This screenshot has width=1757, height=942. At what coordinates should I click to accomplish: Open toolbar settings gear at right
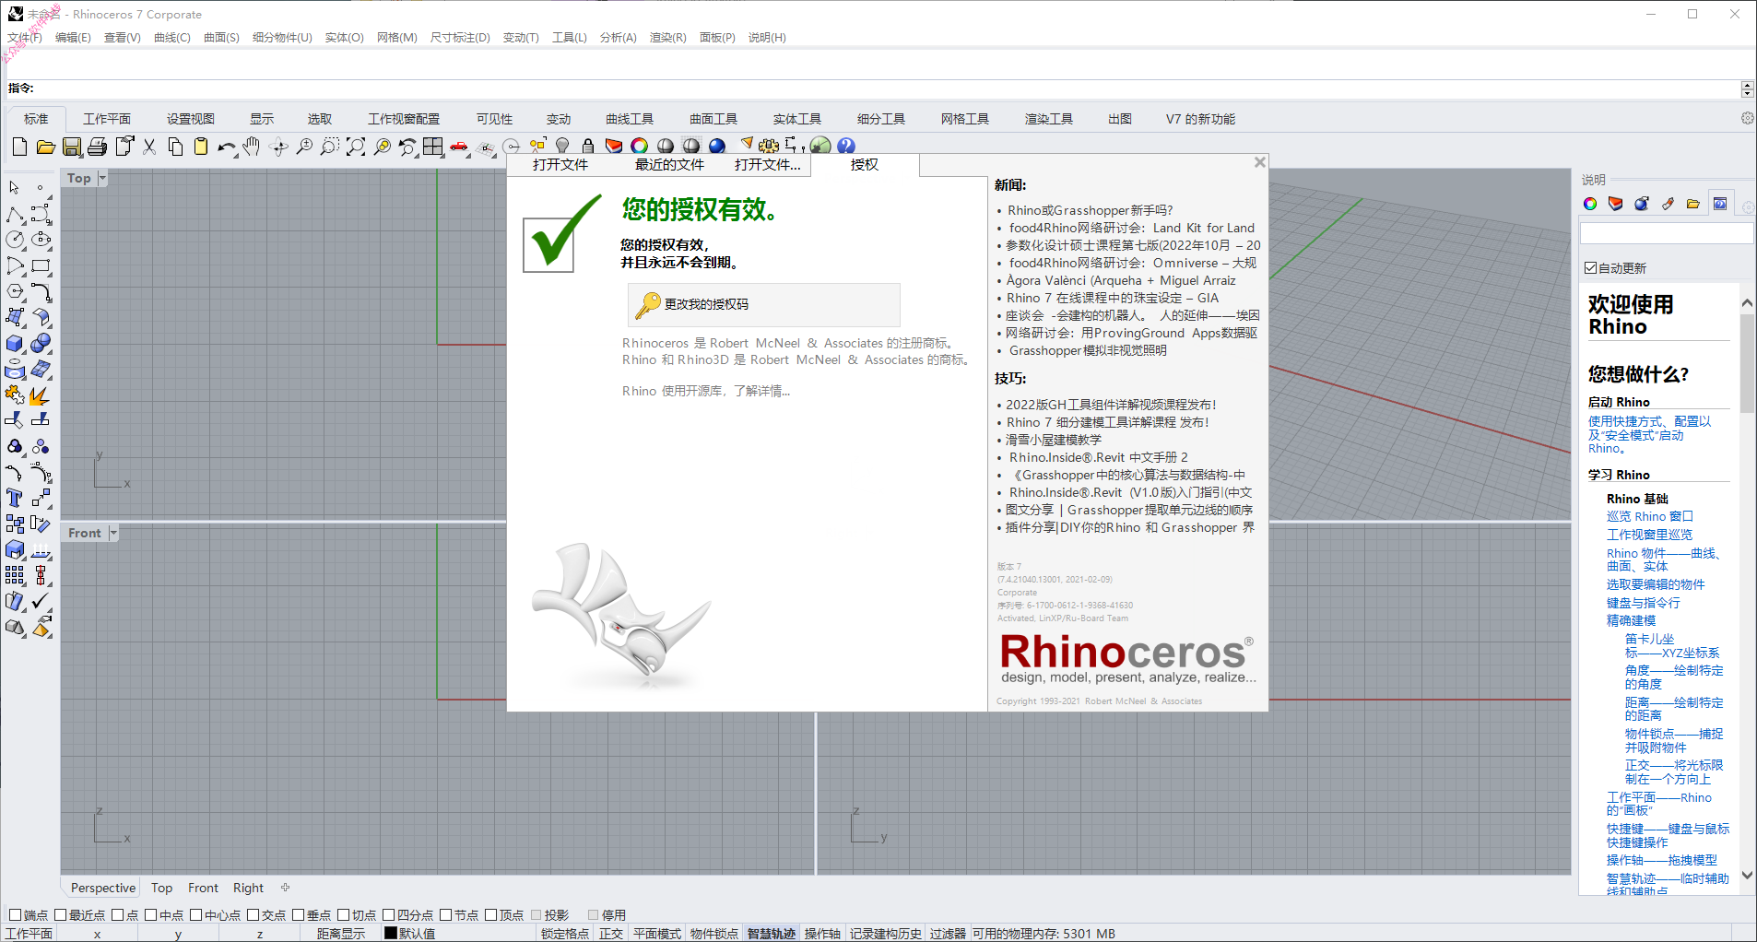click(1747, 118)
